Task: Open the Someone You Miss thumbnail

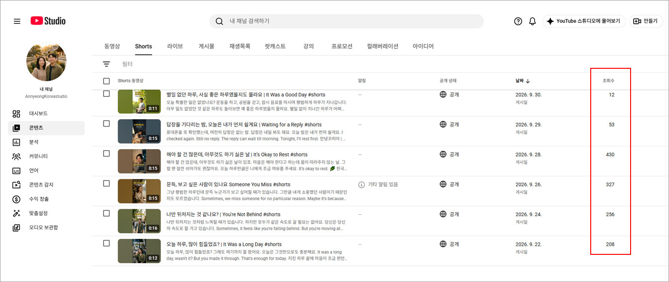Action: [x=139, y=191]
